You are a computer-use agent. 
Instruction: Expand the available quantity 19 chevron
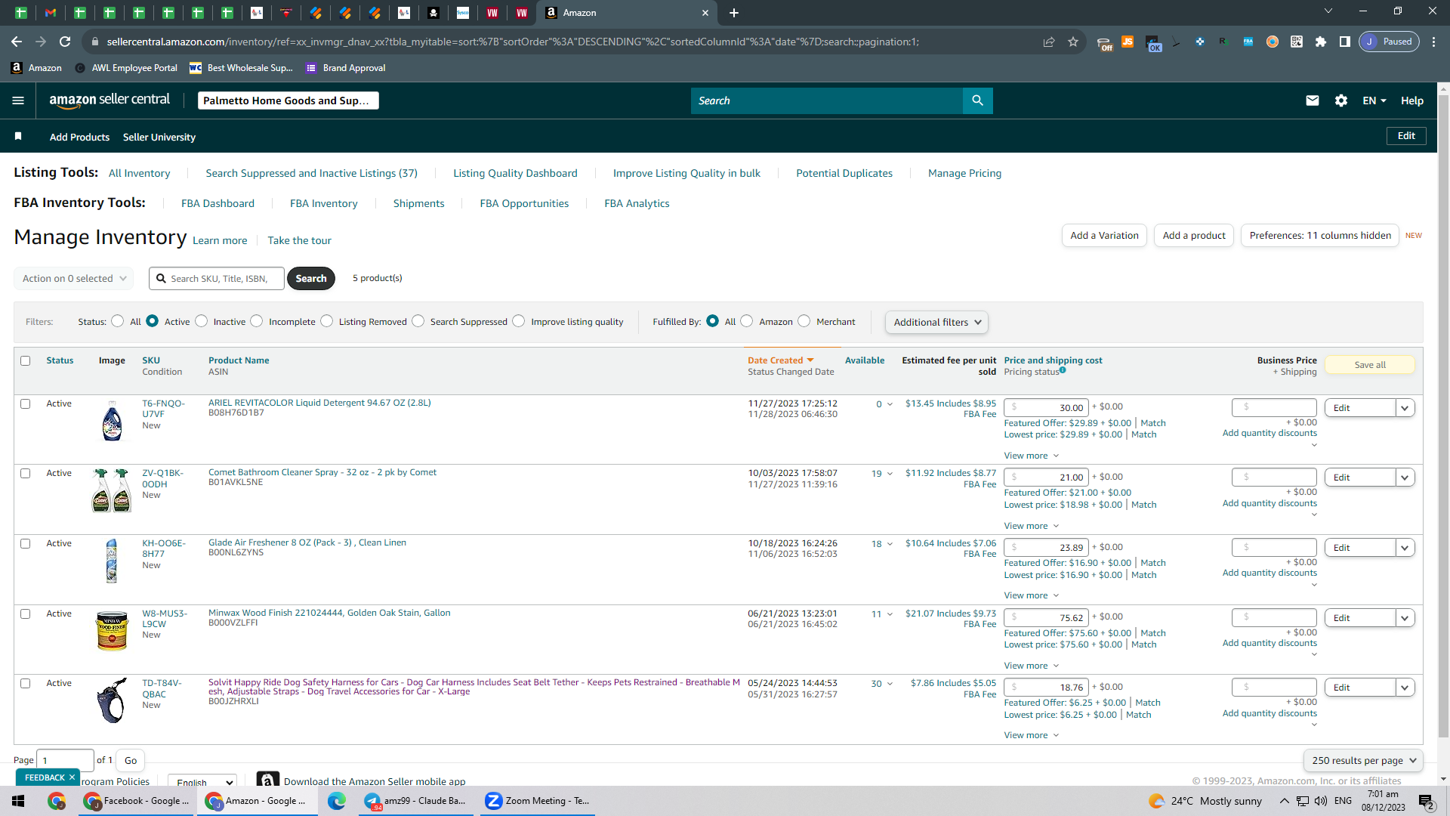890,474
